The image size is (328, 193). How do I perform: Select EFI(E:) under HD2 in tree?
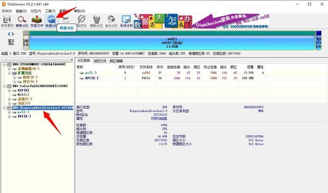click(x=24, y=116)
